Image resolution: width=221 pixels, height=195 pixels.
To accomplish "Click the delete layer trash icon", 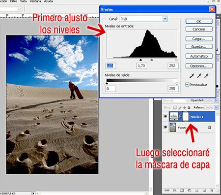I will tap(212, 191).
